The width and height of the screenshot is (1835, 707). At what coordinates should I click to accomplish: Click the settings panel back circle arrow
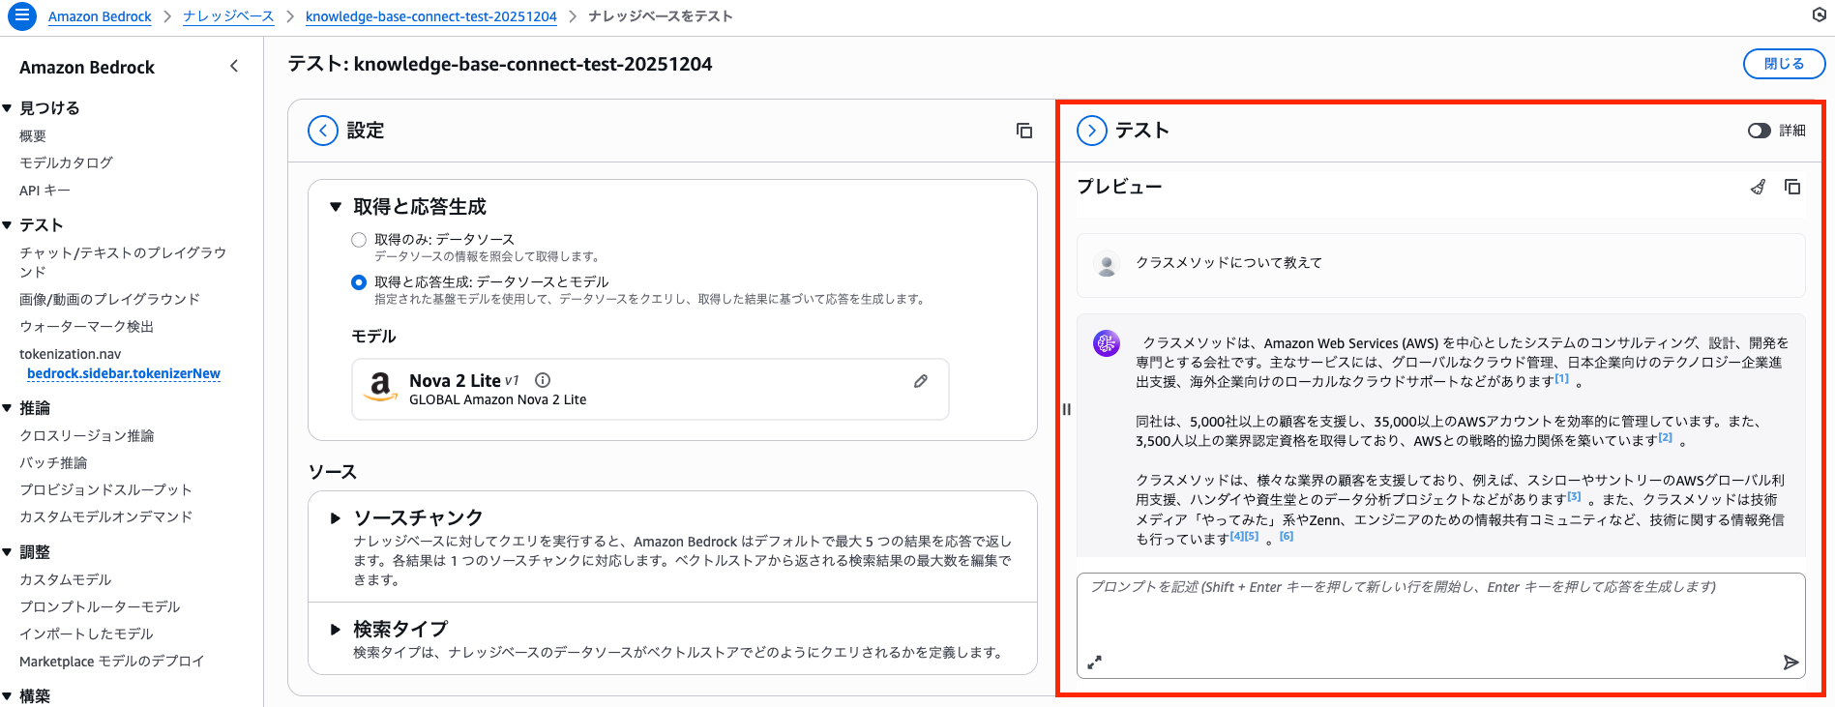323,131
